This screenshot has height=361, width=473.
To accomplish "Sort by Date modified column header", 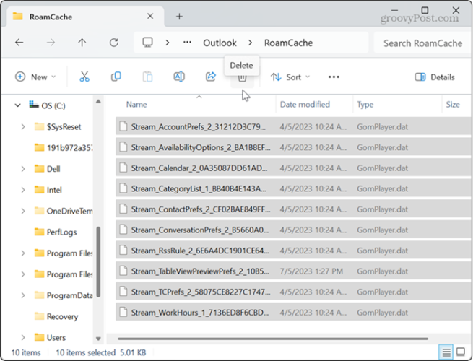I will point(305,105).
